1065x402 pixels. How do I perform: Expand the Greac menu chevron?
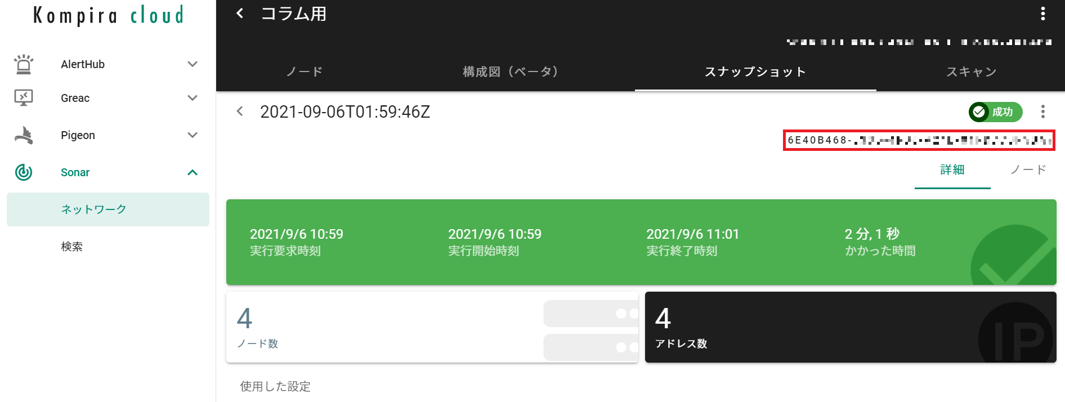point(193,98)
